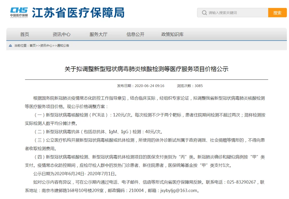Click the 公示日期为2020年6月24日 line
The image size is (289, 199).
[75, 174]
